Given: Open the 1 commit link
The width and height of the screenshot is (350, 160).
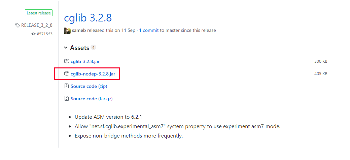Looking at the screenshot, I should [x=149, y=31].
